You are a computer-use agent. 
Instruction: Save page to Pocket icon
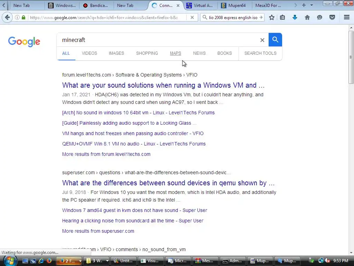(x=332, y=17)
